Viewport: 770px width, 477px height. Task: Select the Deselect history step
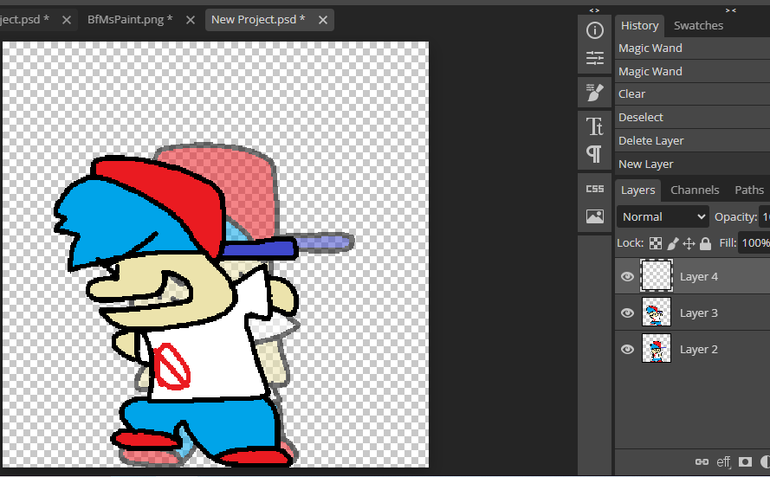tap(692, 117)
